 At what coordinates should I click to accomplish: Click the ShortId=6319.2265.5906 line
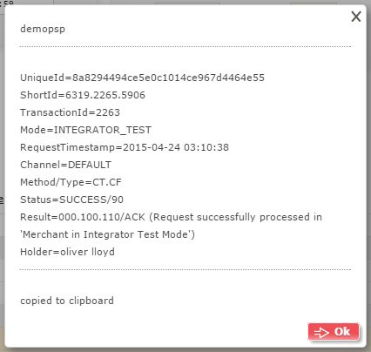click(x=83, y=95)
